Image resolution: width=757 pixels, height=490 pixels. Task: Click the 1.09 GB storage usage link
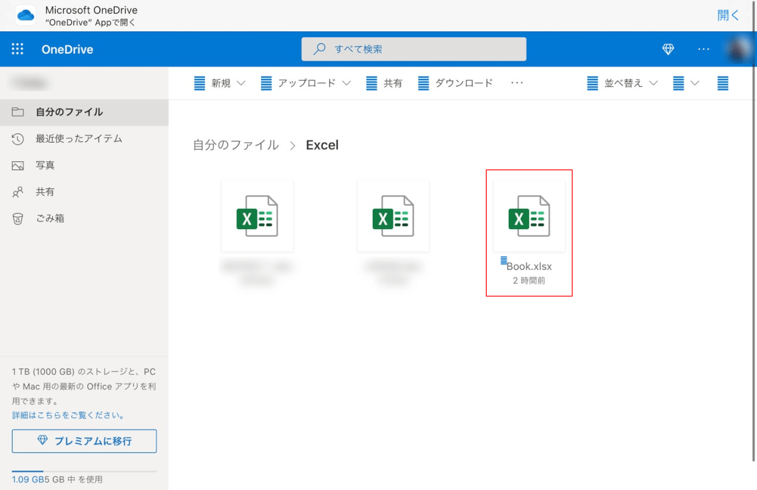click(28, 480)
